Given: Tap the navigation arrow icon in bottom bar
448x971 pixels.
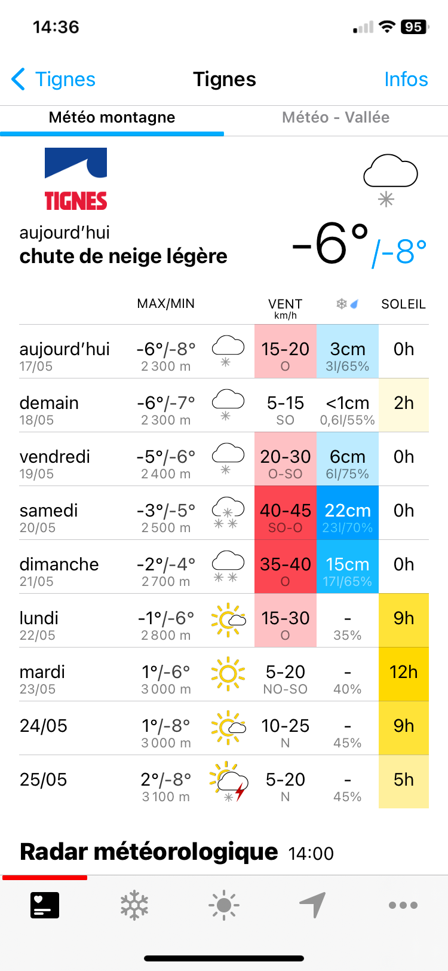Looking at the screenshot, I should [313, 905].
